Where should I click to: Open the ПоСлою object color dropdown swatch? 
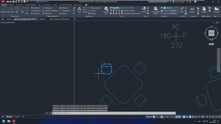(x=171, y=8)
